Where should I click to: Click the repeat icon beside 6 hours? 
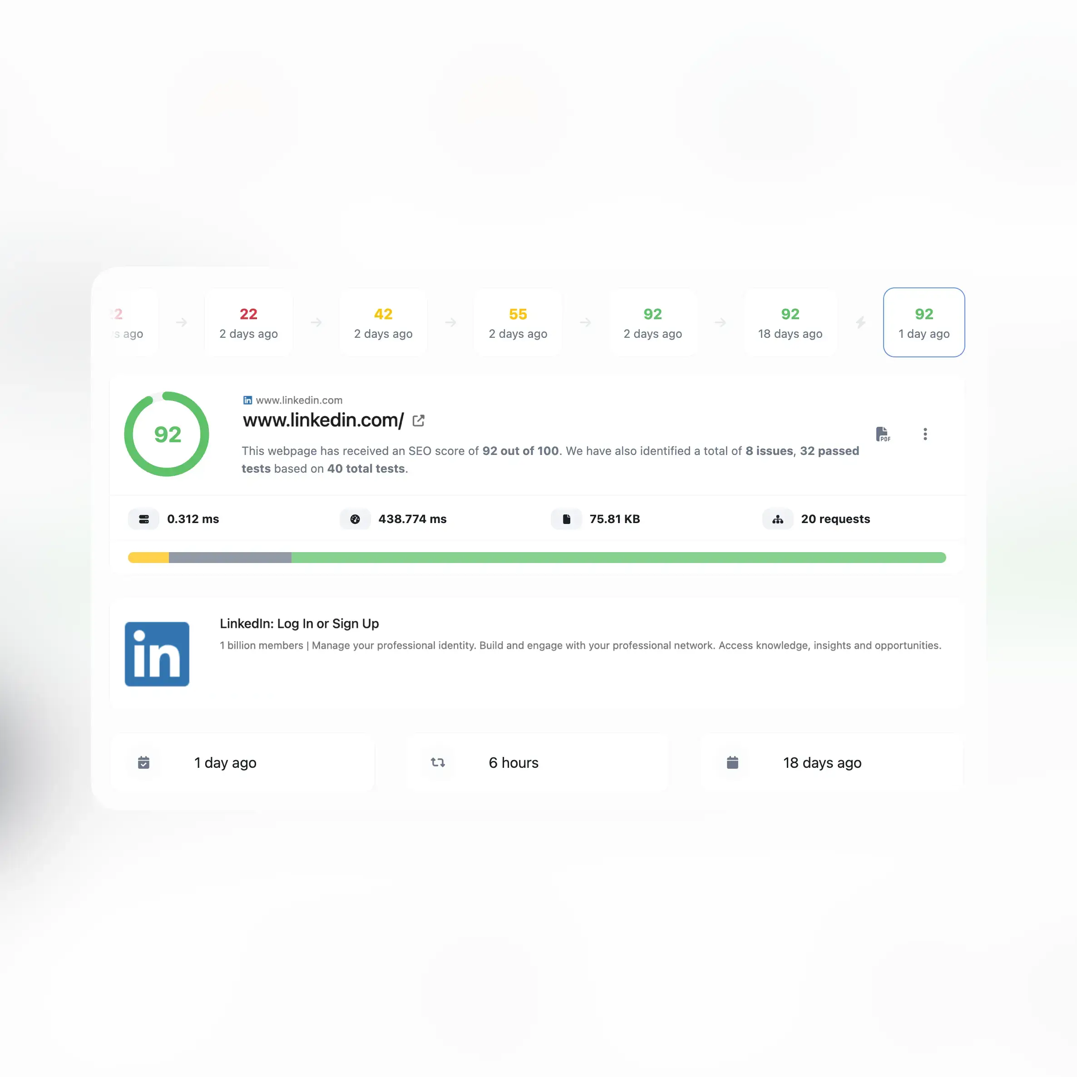pyautogui.click(x=438, y=763)
